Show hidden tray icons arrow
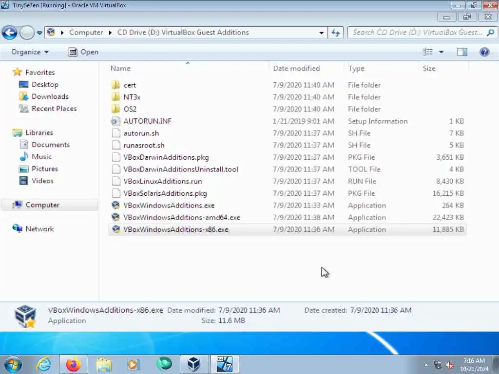The image size is (499, 374). pyautogui.click(x=426, y=365)
